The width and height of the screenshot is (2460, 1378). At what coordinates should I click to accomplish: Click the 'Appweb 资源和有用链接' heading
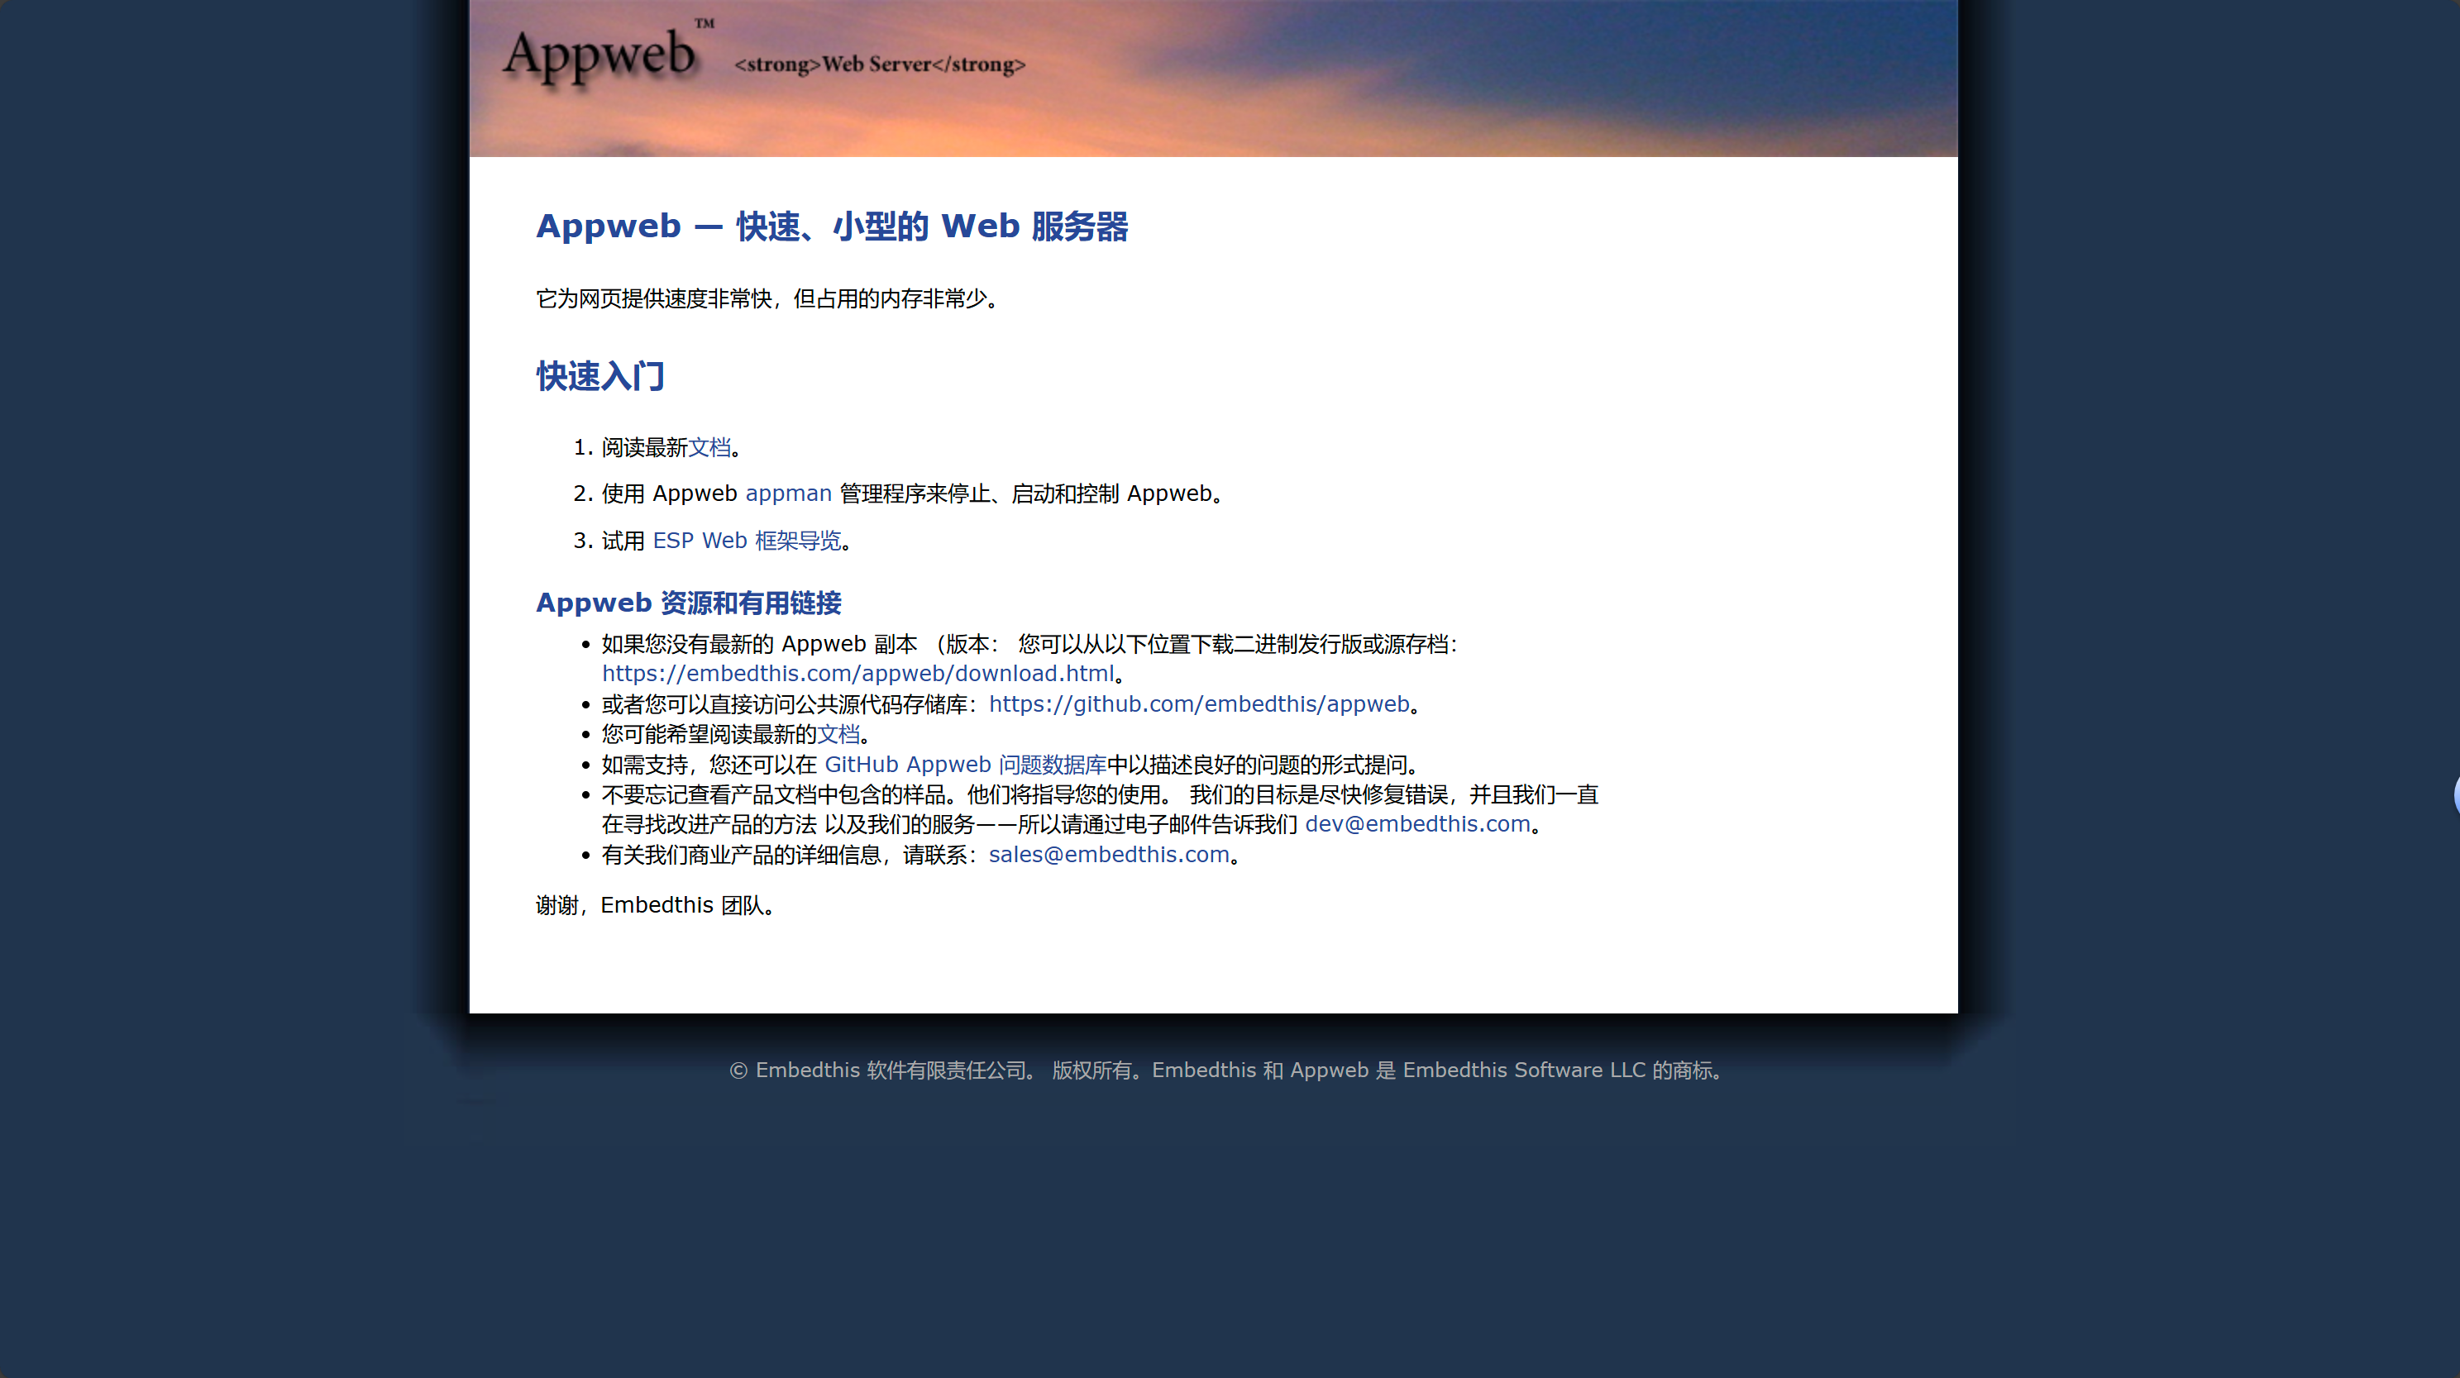[x=689, y=603]
